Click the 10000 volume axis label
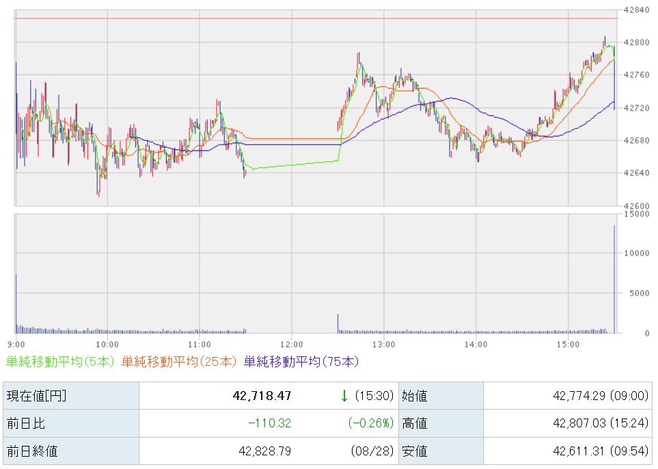Image resolution: width=658 pixels, height=469 pixels. (637, 253)
